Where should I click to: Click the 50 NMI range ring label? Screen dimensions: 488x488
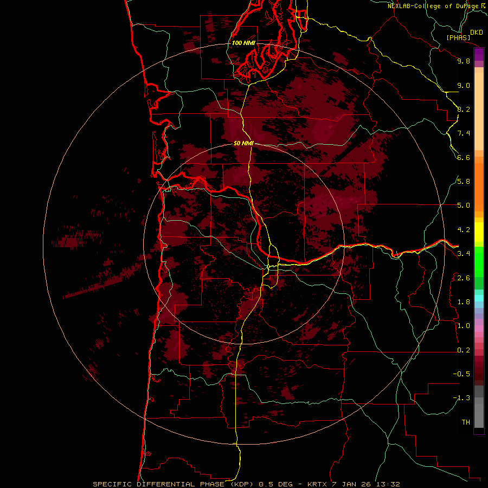tap(243, 143)
